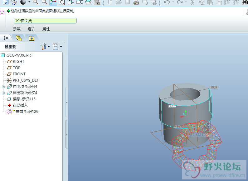This screenshot has width=248, height=181.
Task: Switch to the folder browser navigator tab
Action: coord(18,38)
